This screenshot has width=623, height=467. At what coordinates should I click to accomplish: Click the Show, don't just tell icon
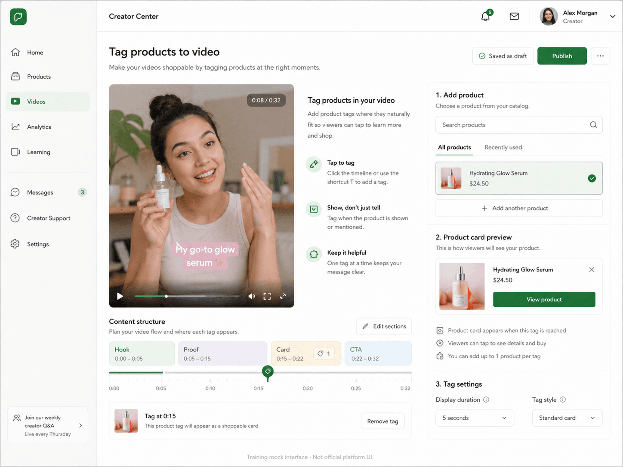(x=314, y=209)
